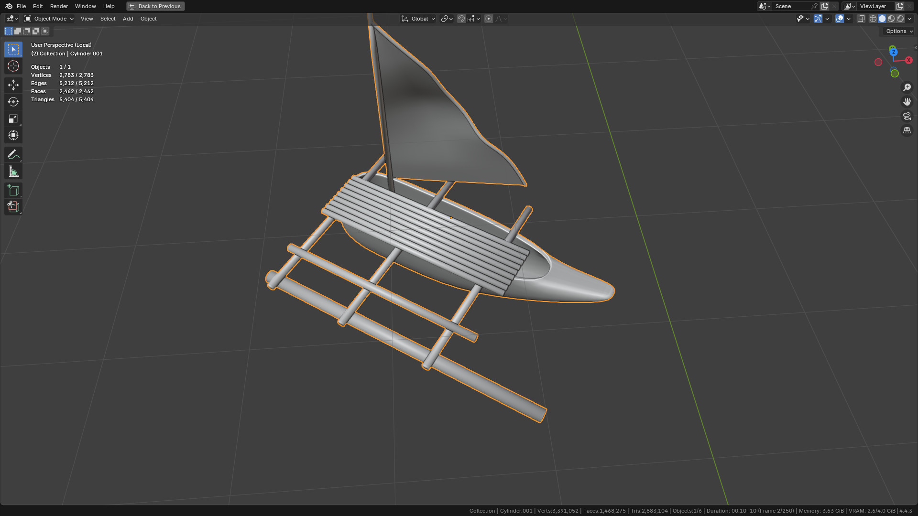Image resolution: width=918 pixels, height=516 pixels.
Task: Switch to wireframe viewport shading
Action: (x=873, y=19)
